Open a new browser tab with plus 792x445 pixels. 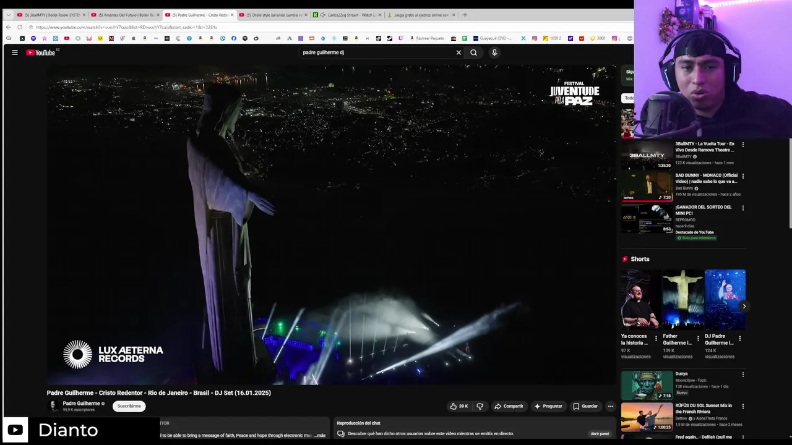click(465, 15)
